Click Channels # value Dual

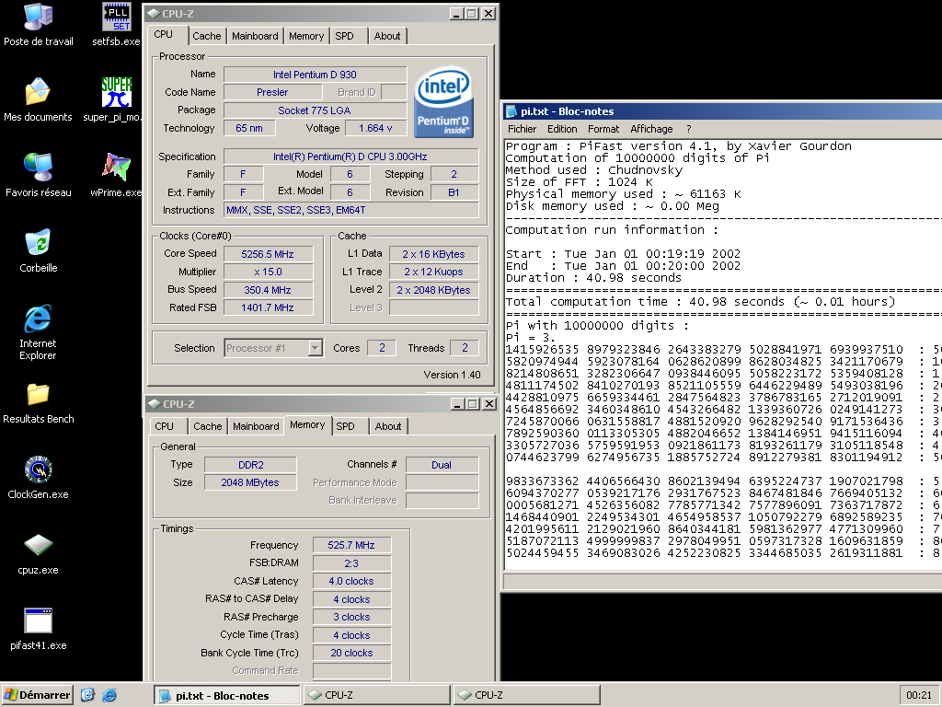pos(442,465)
